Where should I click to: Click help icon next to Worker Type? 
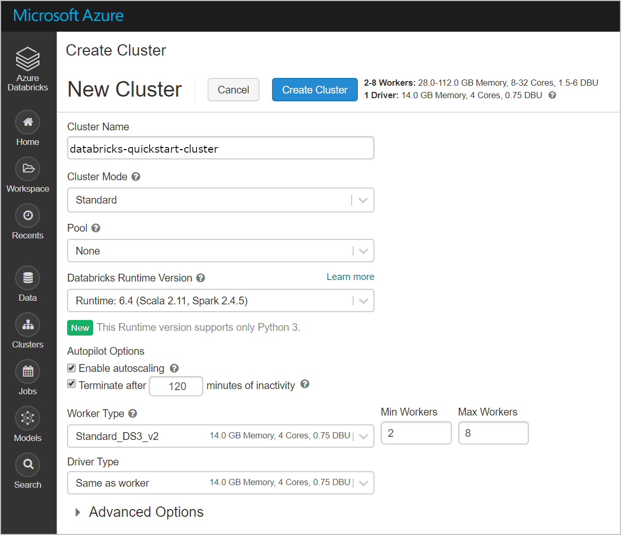tap(133, 413)
